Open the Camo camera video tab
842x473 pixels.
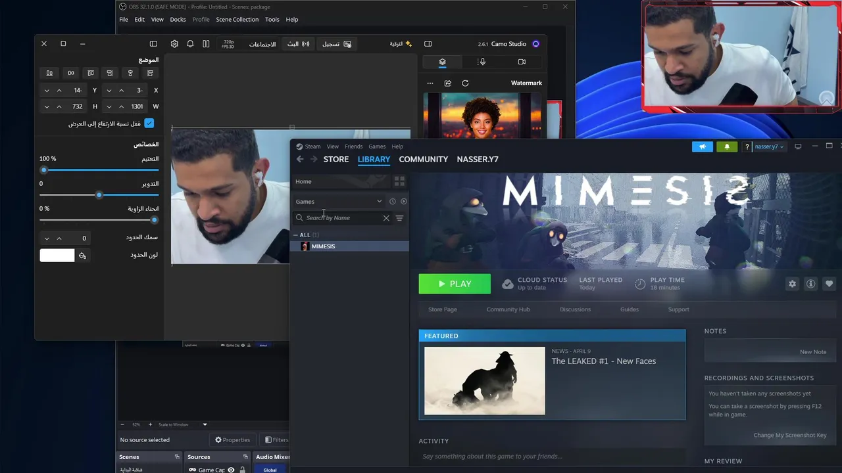click(522, 62)
